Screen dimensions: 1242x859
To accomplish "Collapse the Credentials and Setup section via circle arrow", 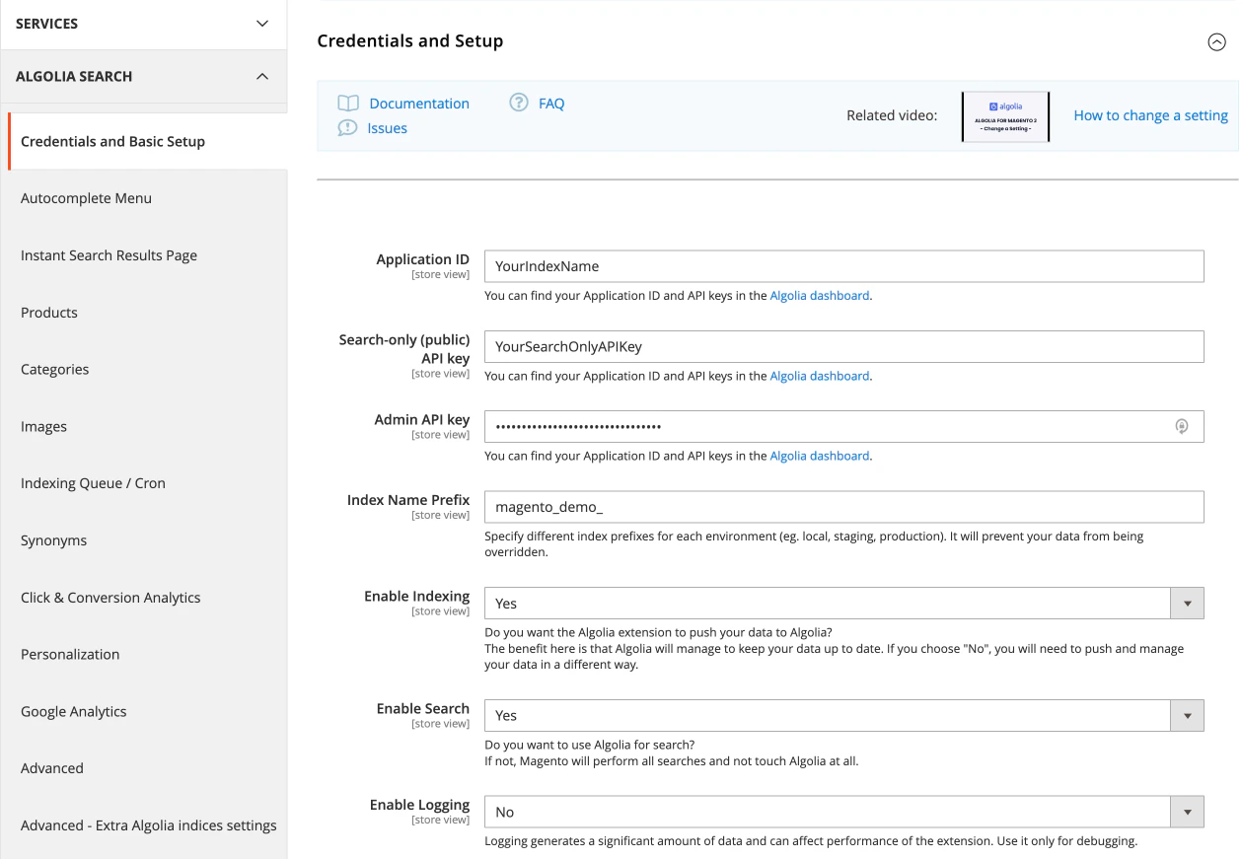I will (1216, 42).
